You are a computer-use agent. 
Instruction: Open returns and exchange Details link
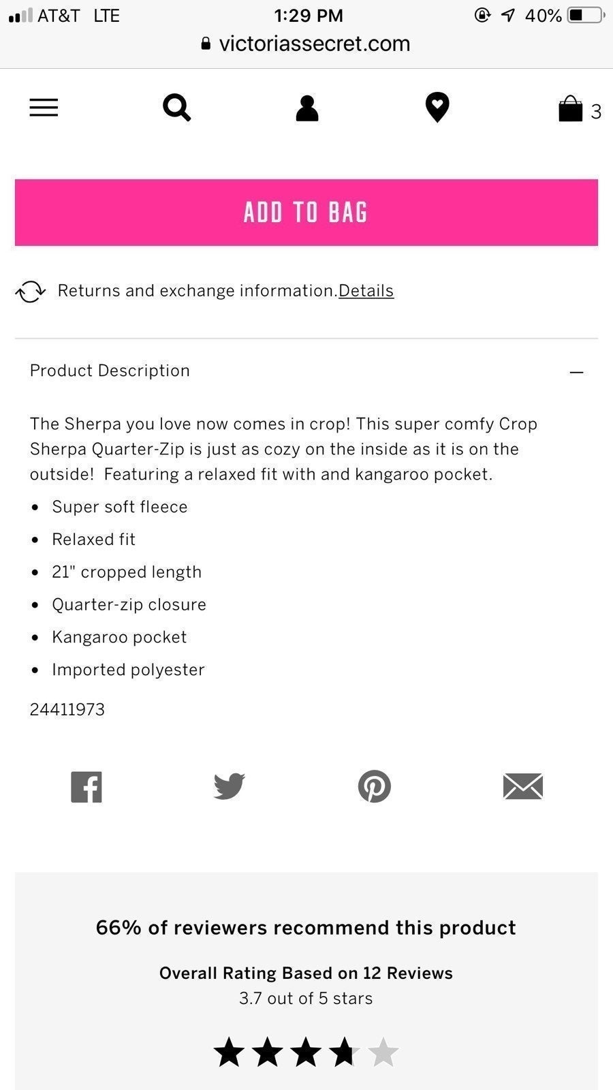tap(366, 291)
